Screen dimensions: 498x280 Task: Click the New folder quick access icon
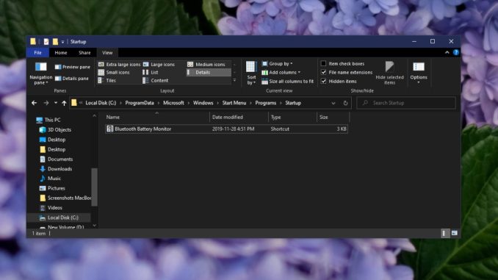point(55,42)
